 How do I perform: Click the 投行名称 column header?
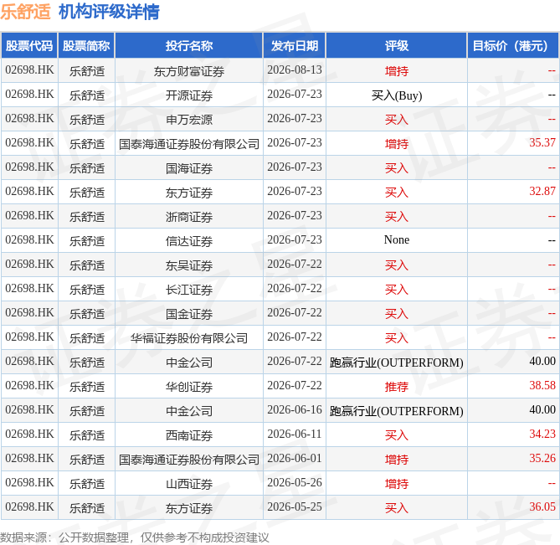pos(189,46)
